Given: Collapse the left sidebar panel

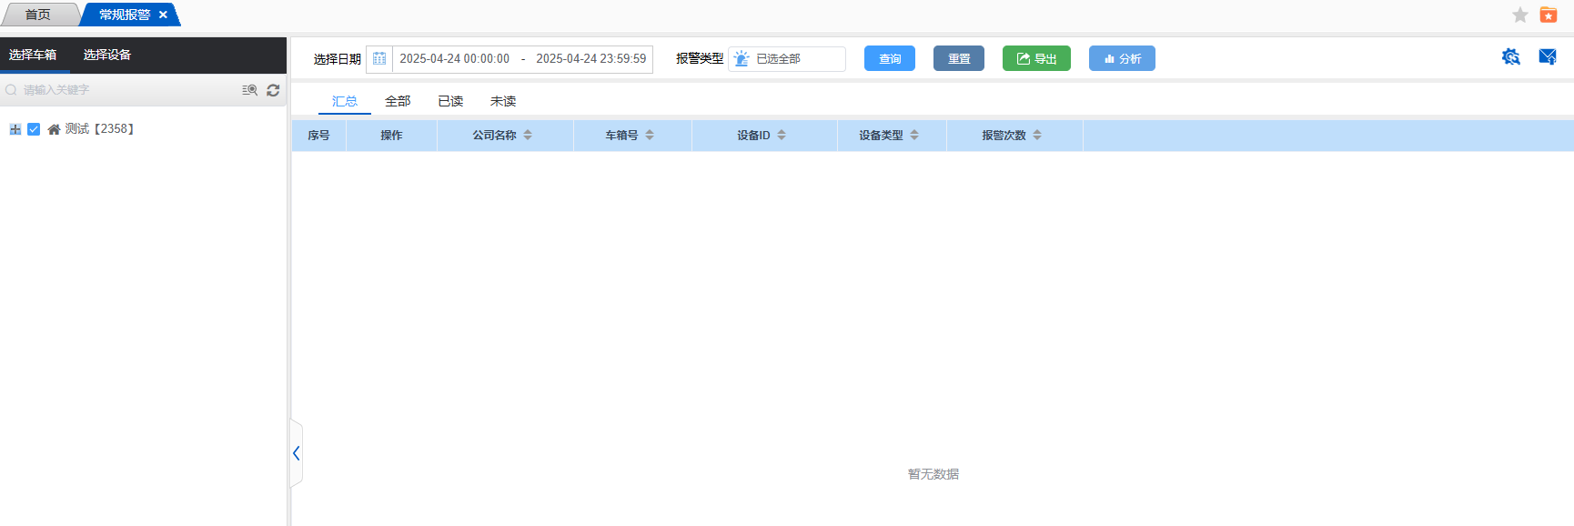Looking at the screenshot, I should pos(296,453).
